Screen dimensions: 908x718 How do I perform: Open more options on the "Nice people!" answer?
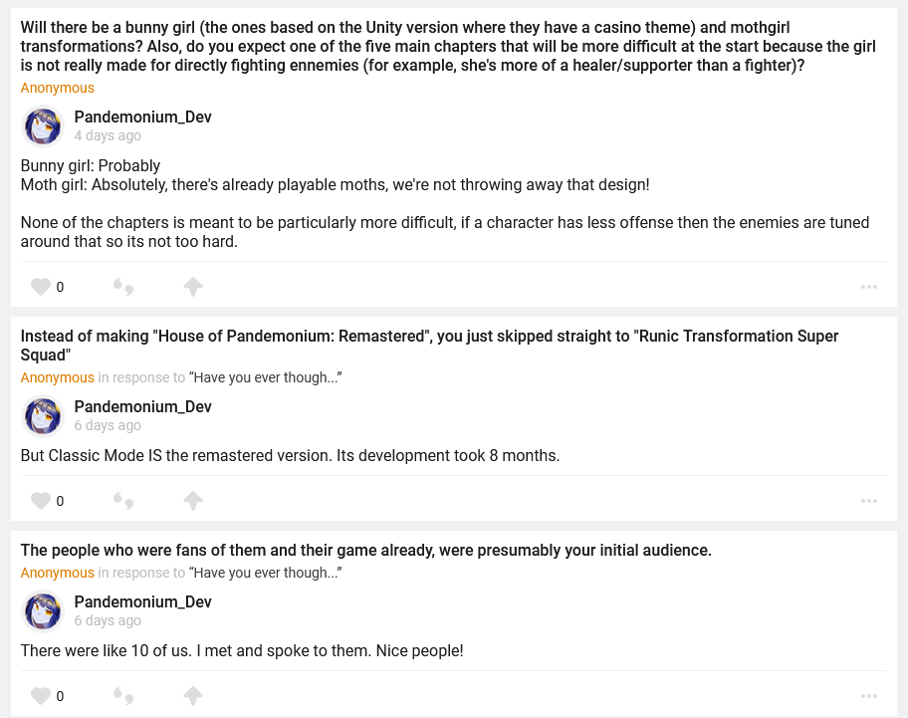869,696
